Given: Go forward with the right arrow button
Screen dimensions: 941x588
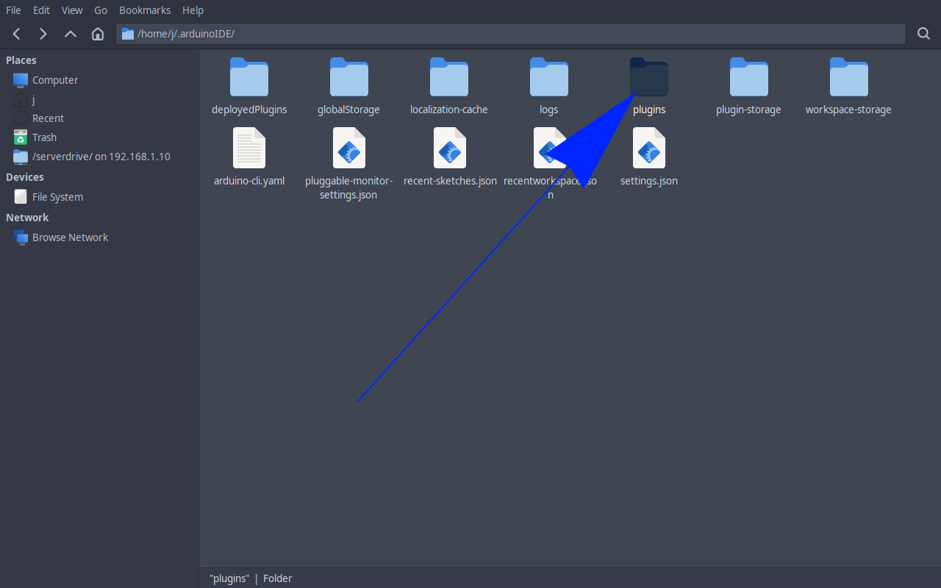Looking at the screenshot, I should point(43,34).
